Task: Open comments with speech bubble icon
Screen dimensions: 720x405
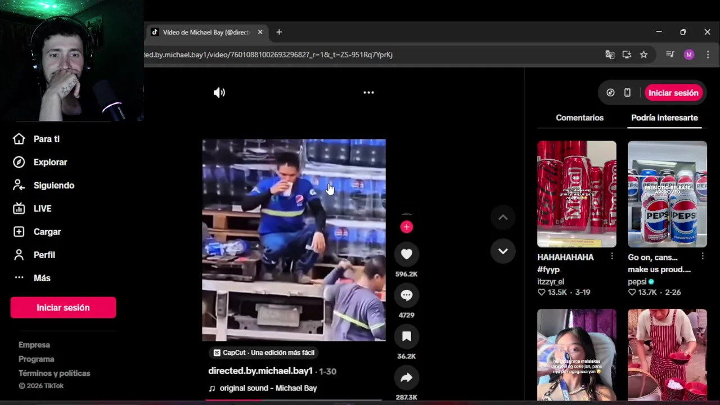Action: (407, 295)
